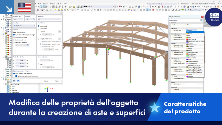Click the Node item icon under Object Property

click(x=10, y=86)
